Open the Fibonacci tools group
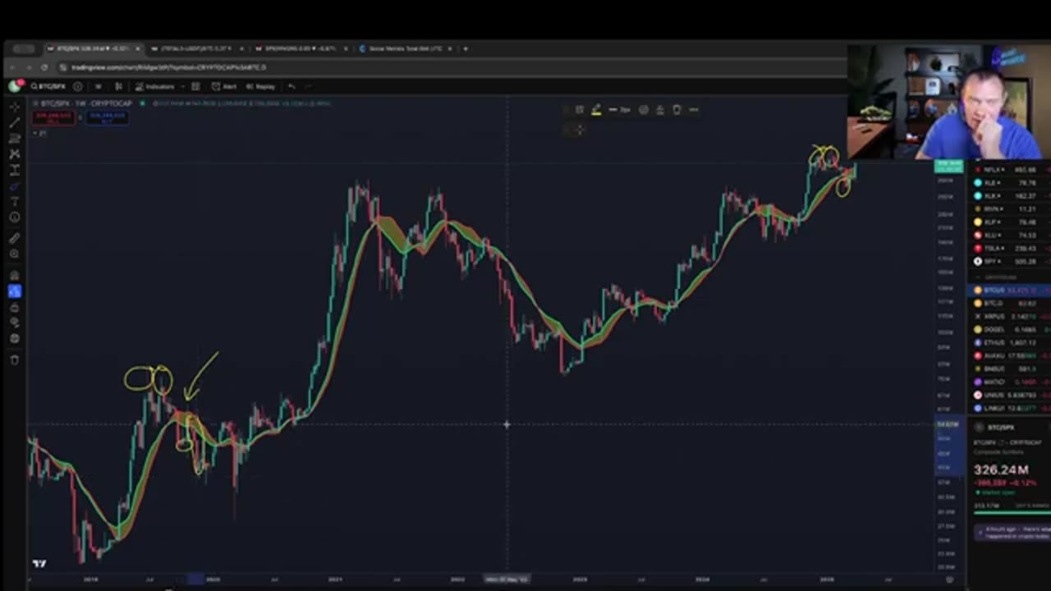The width and height of the screenshot is (1051, 591). click(15, 138)
